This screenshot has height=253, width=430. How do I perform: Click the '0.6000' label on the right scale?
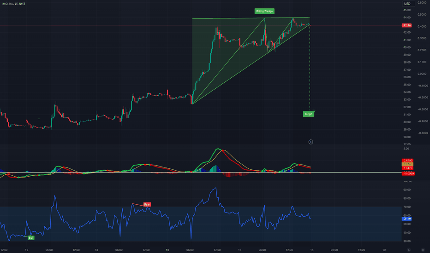coord(422,3)
